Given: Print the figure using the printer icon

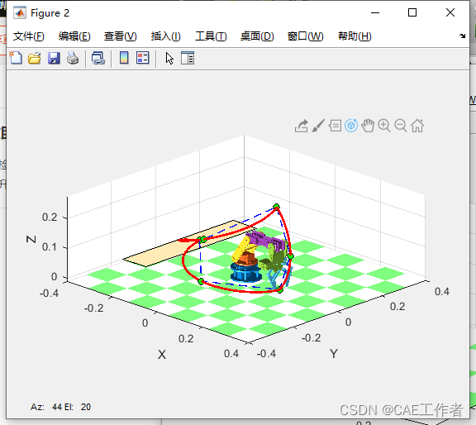Looking at the screenshot, I should (x=73, y=58).
